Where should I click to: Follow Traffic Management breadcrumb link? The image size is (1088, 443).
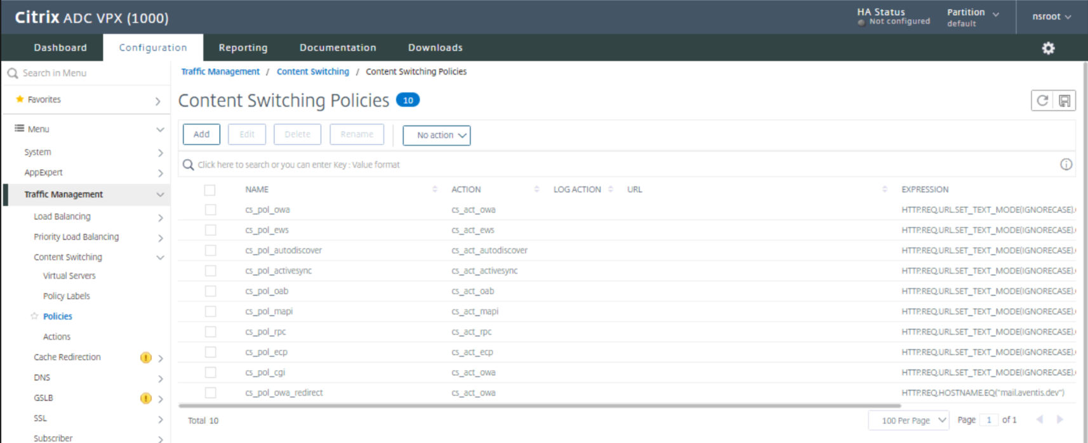[x=220, y=72]
